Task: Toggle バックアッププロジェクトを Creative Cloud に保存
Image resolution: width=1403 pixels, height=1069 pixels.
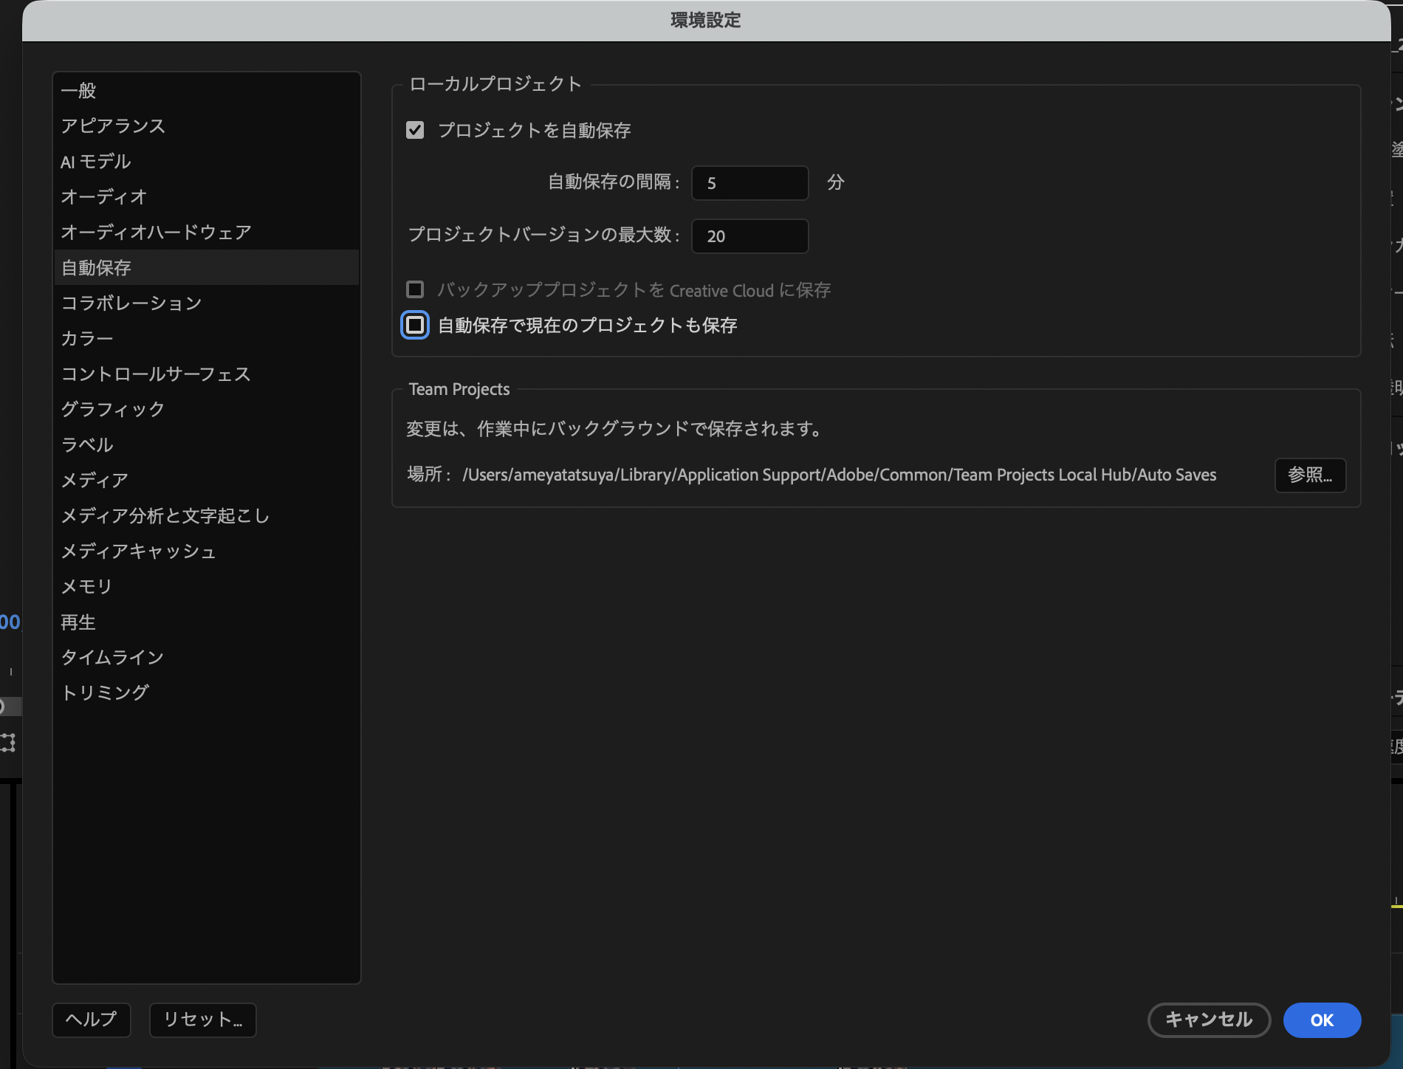Action: click(x=415, y=290)
